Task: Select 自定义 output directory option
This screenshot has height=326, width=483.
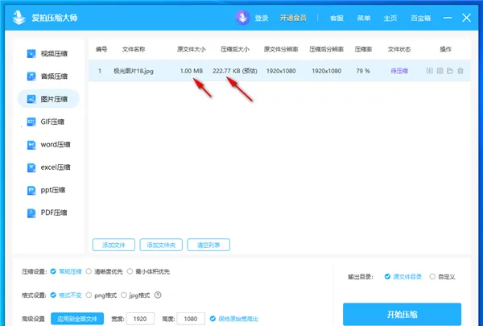Action: [442, 276]
